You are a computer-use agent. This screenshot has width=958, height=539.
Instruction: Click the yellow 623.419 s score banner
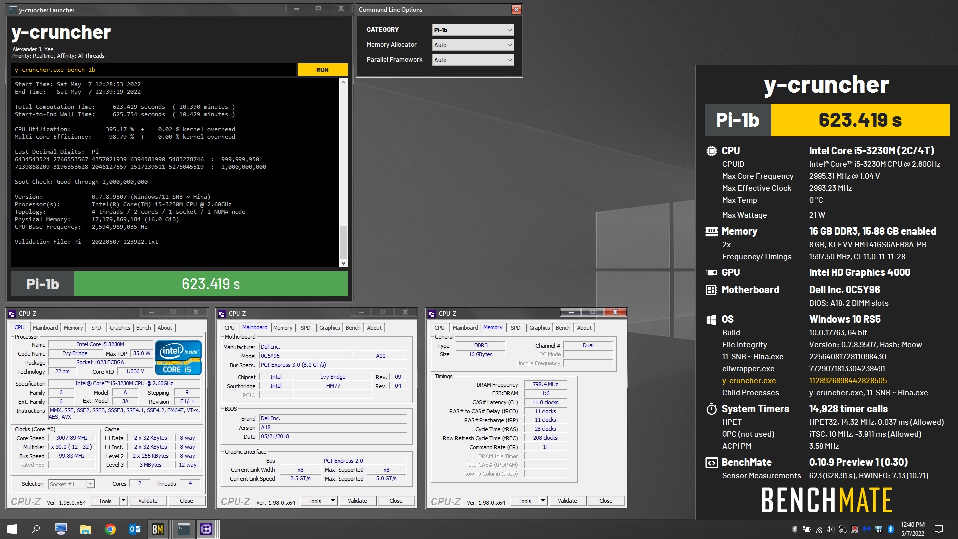tap(860, 120)
